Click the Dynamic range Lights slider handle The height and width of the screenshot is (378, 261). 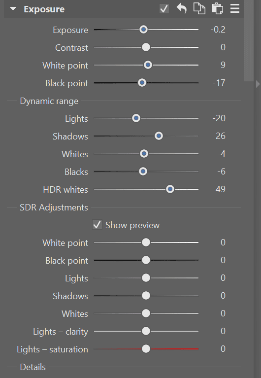[136, 118]
